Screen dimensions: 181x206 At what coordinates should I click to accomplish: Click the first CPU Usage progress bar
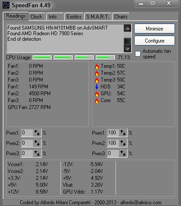(x=42, y=58)
